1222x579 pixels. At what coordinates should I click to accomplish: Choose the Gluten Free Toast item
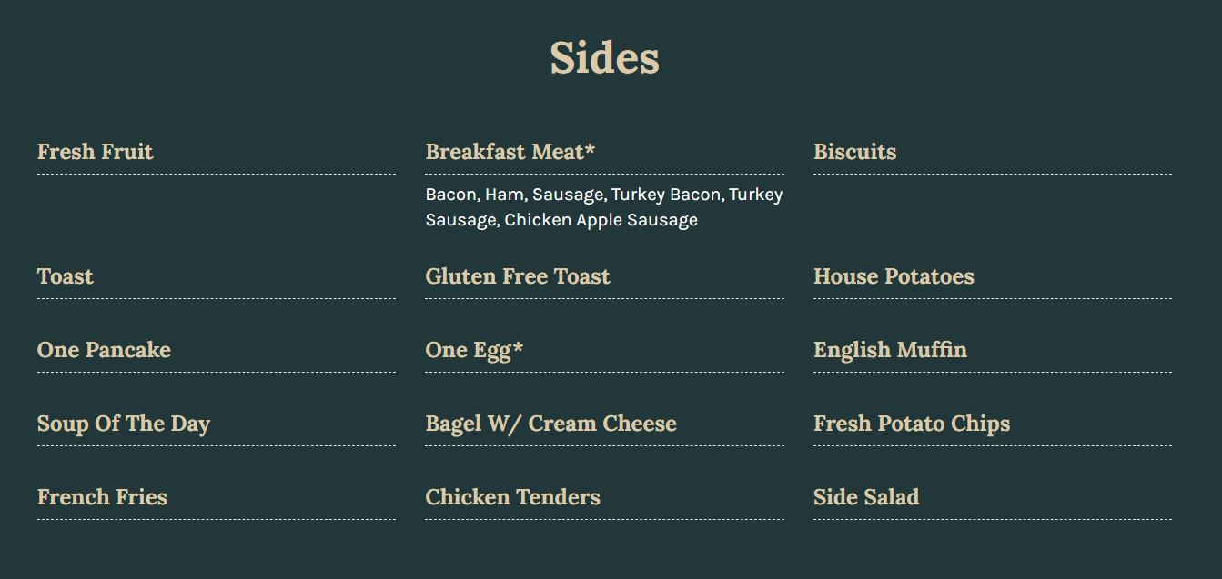tap(518, 276)
